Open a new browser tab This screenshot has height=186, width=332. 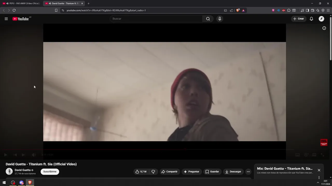click(88, 3)
